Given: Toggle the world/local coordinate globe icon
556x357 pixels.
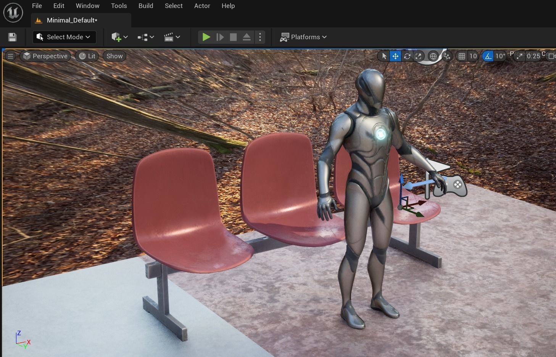Looking at the screenshot, I should tap(433, 56).
